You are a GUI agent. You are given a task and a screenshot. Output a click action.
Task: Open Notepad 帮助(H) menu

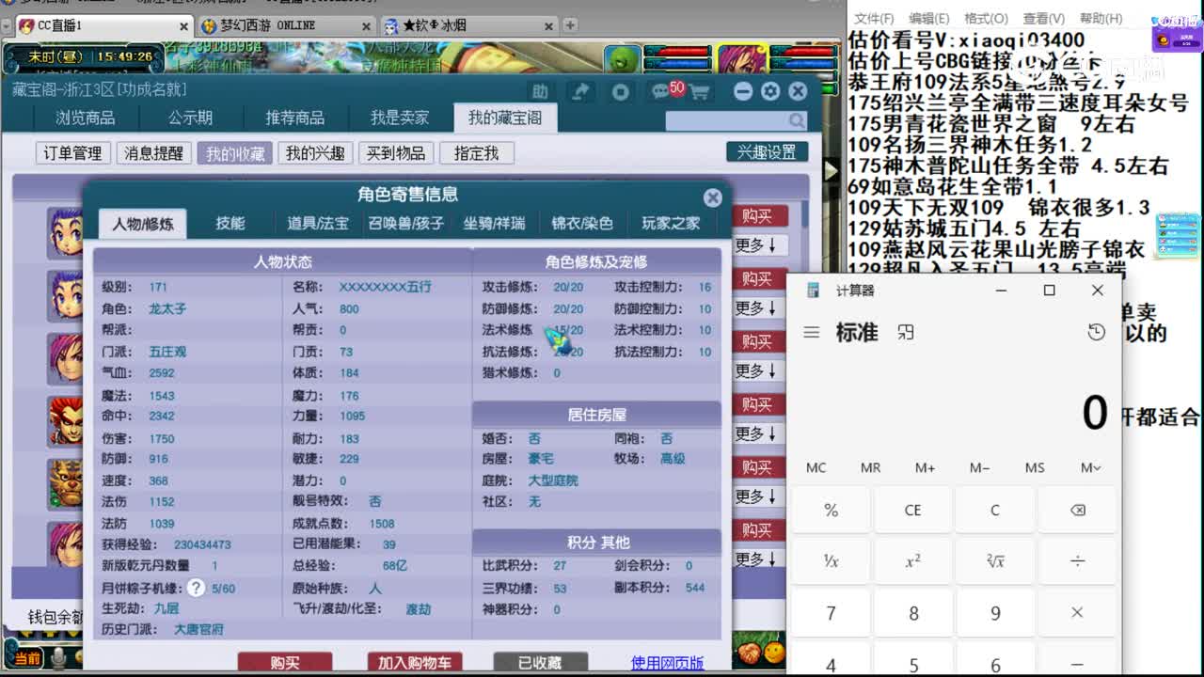pyautogui.click(x=1101, y=18)
